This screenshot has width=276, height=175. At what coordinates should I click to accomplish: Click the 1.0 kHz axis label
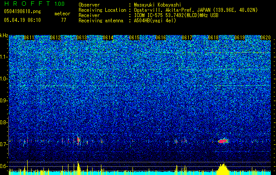click(4, 79)
